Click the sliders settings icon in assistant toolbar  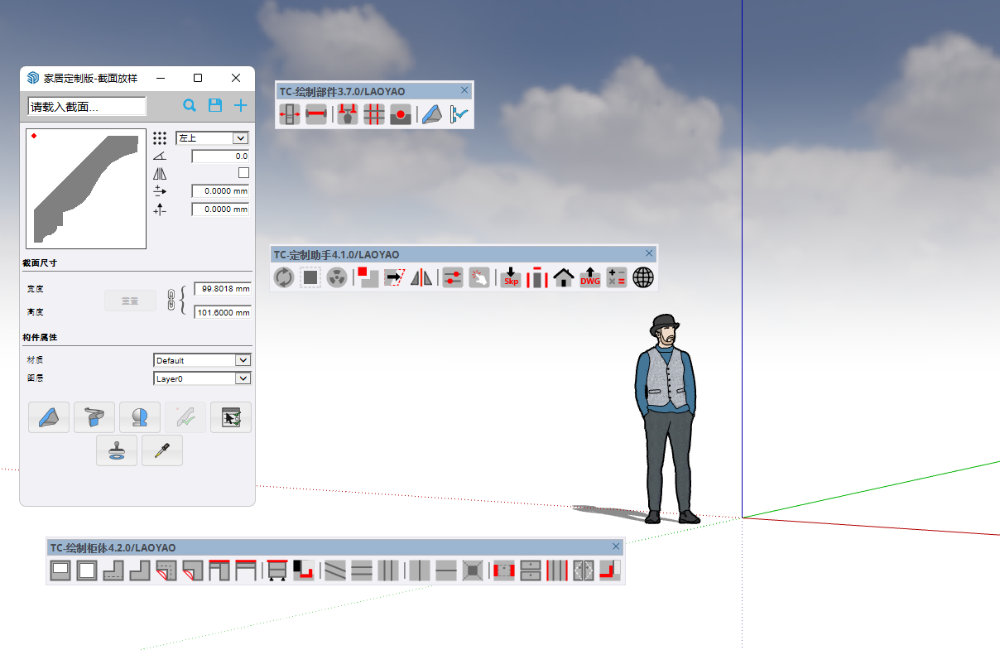[x=452, y=277]
